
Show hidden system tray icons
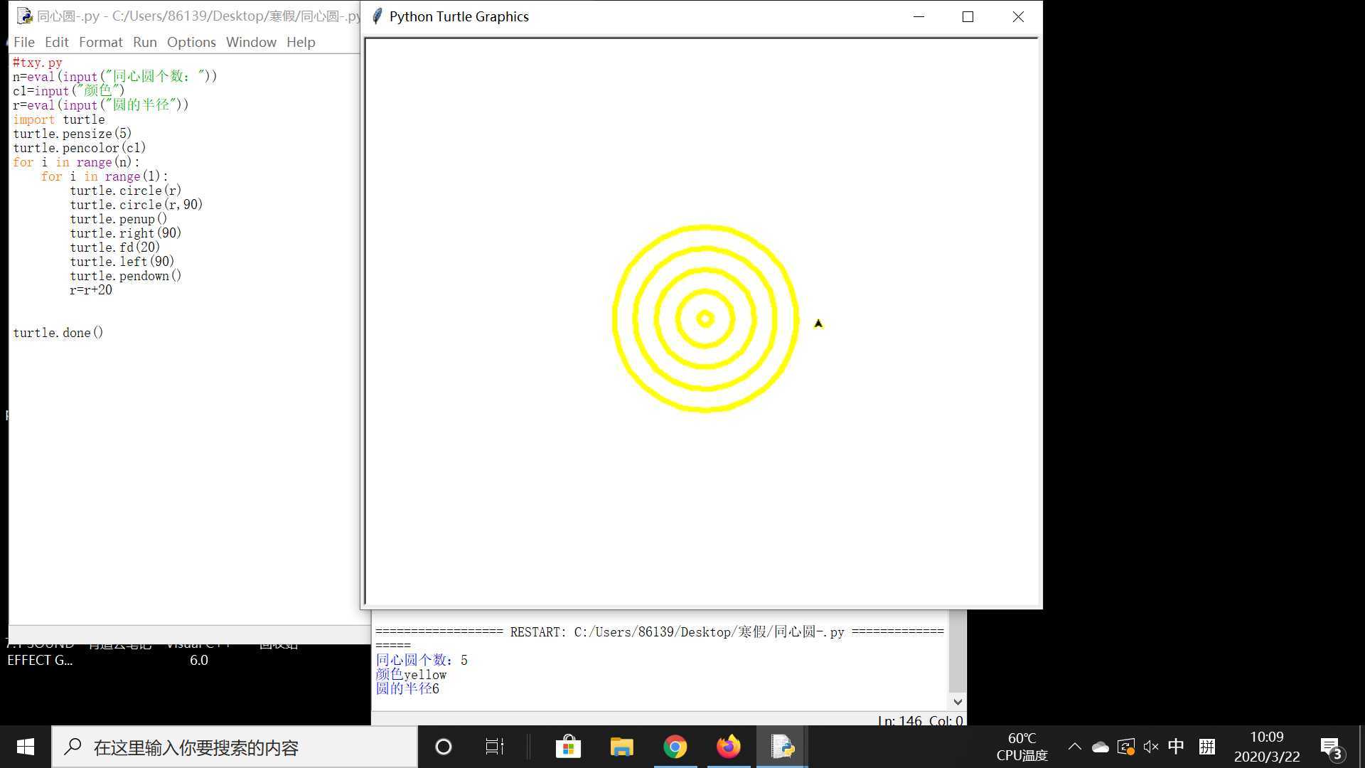[x=1074, y=747]
